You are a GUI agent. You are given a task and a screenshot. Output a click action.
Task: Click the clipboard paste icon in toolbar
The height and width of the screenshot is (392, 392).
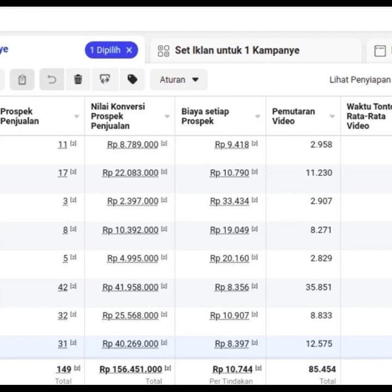[22, 80]
